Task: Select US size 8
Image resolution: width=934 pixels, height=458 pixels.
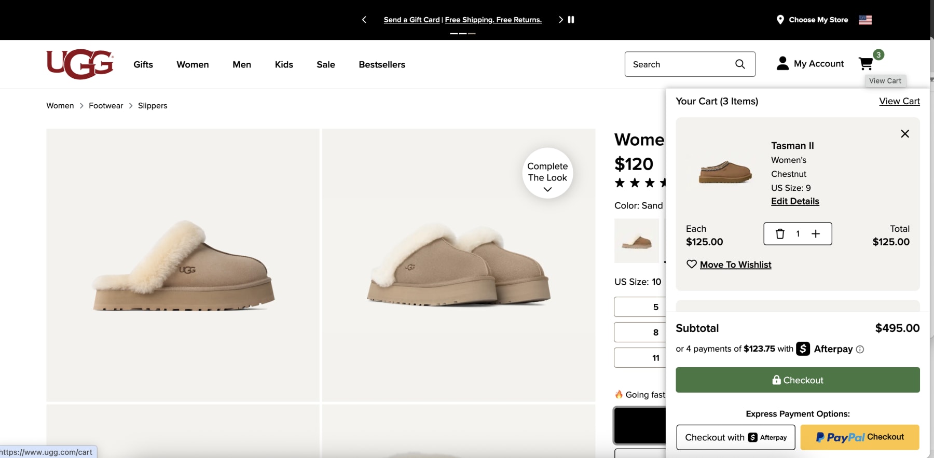Action: 640,332
